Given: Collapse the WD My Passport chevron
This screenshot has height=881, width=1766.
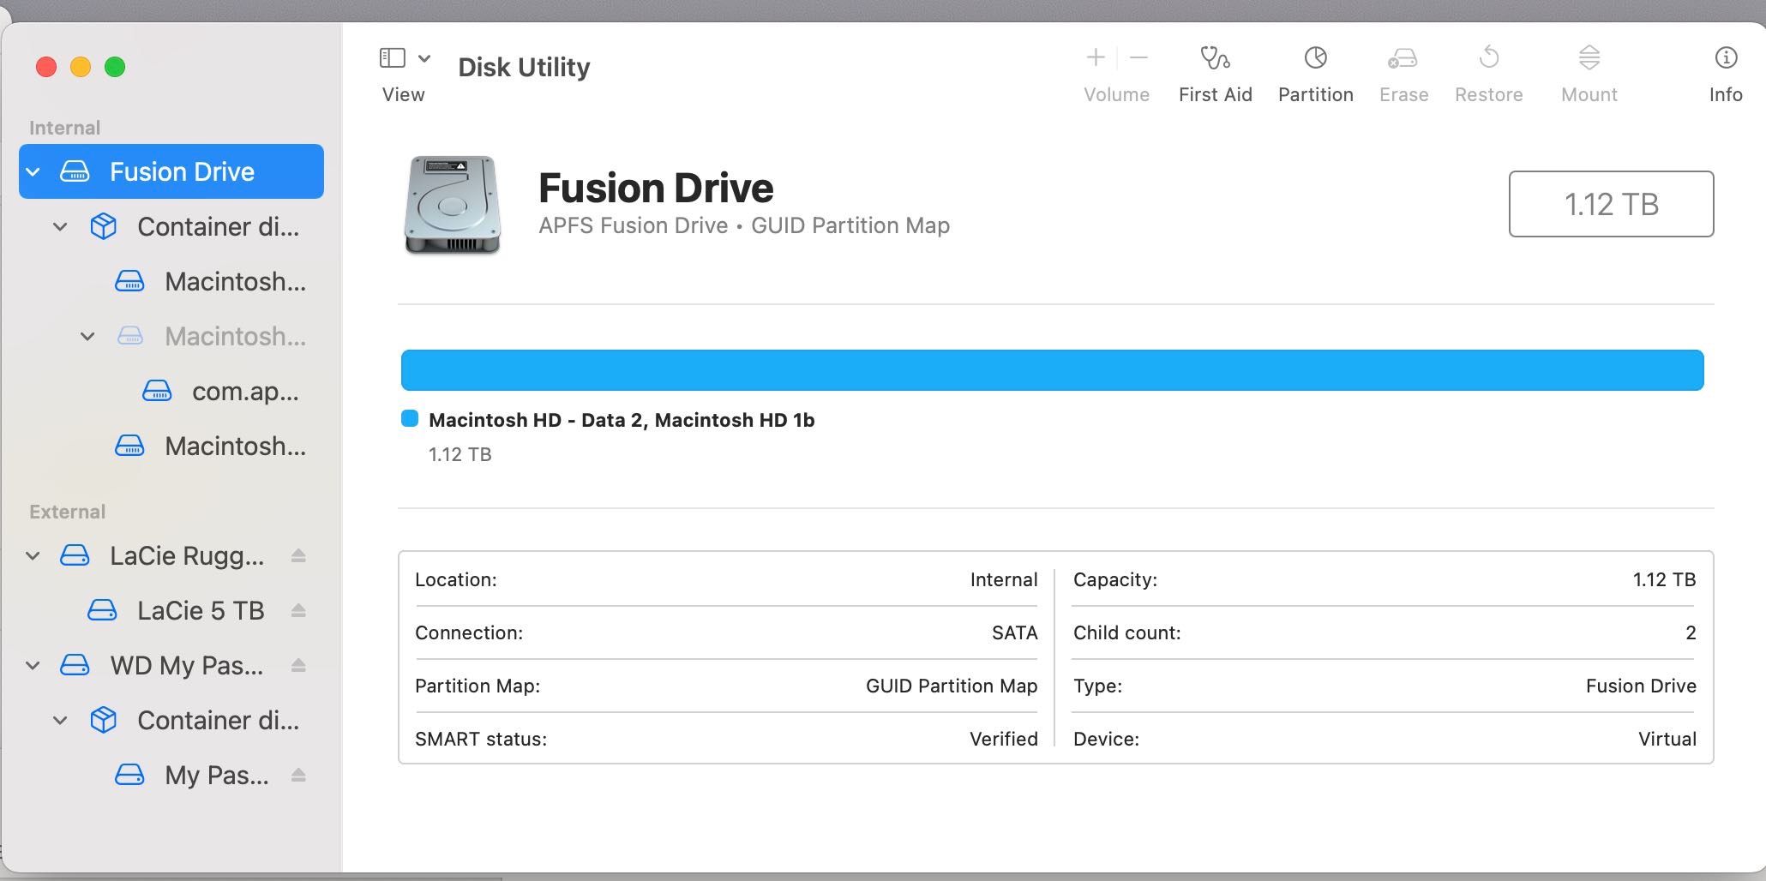Looking at the screenshot, I should (x=33, y=666).
